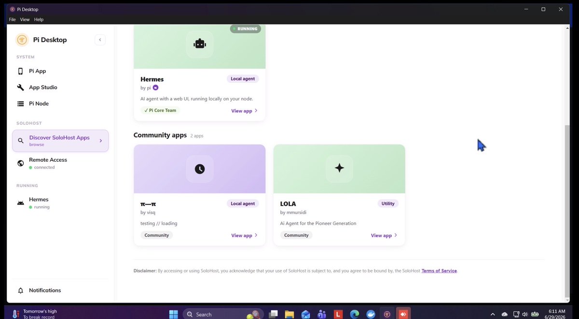Click View app on LOLA card
The image size is (579, 319).
(384, 236)
